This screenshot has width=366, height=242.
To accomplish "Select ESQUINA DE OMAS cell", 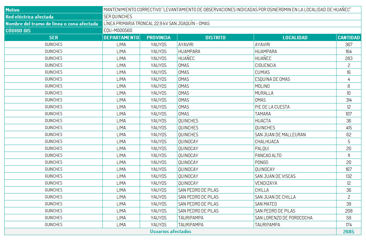I will [295, 79].
